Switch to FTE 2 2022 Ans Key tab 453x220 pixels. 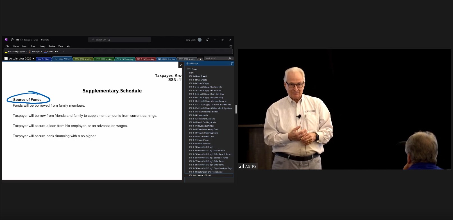pyautogui.click(x=83, y=59)
